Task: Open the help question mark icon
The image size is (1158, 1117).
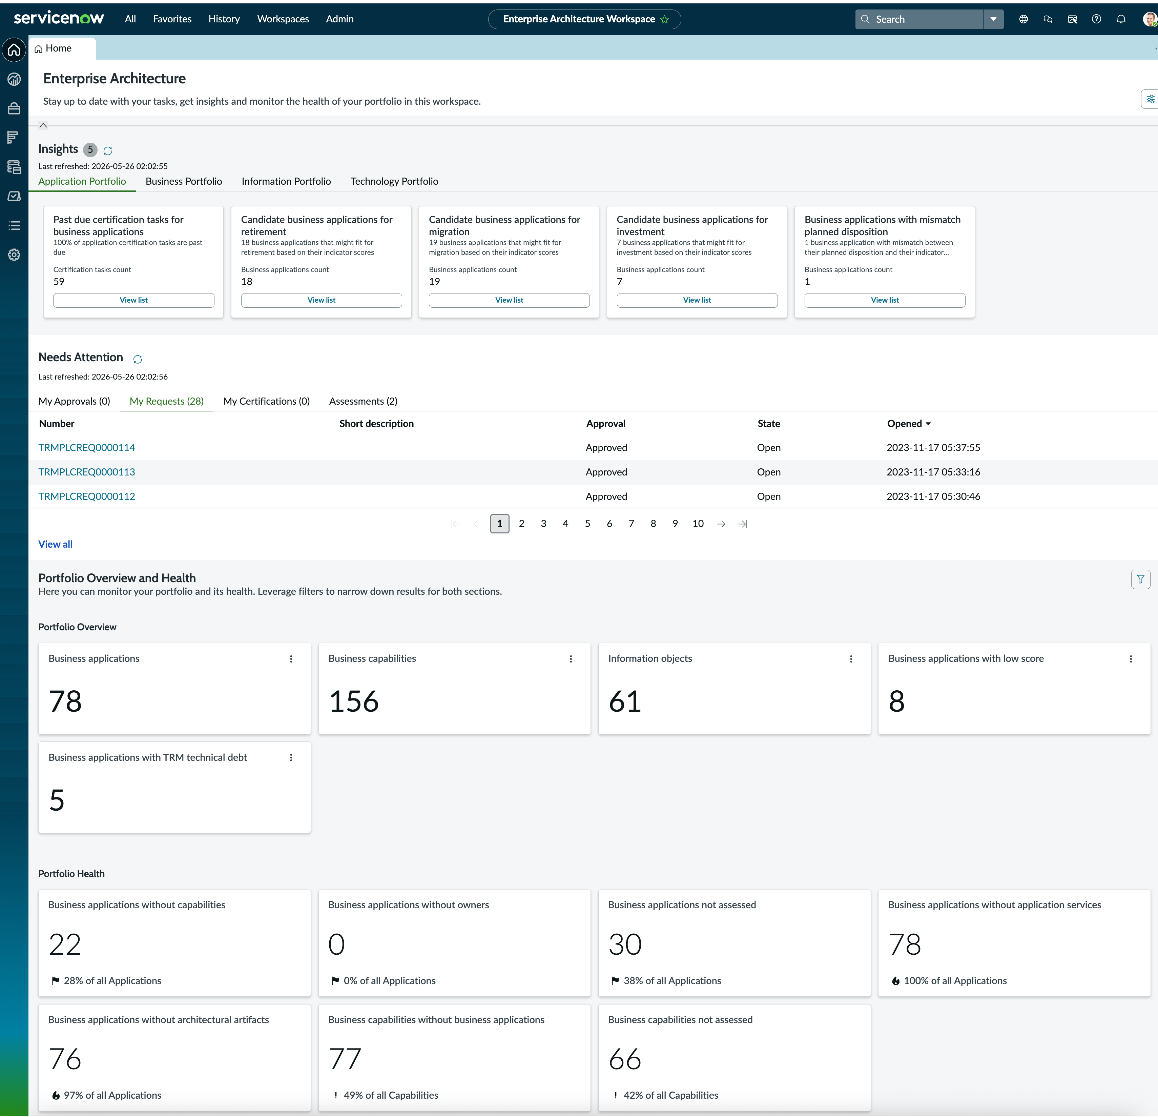Action: pos(1096,19)
